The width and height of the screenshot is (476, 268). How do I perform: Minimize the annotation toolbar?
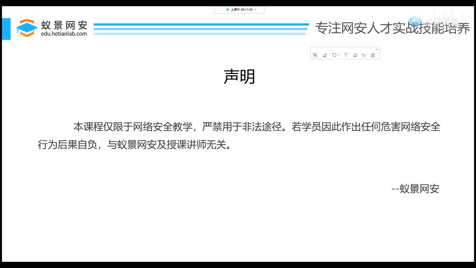[x=376, y=49]
